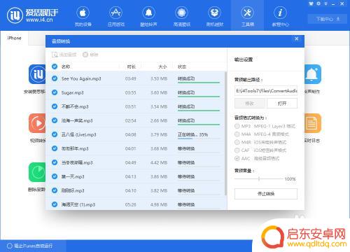Click the 输出设置 output settings heading

pos(244,59)
